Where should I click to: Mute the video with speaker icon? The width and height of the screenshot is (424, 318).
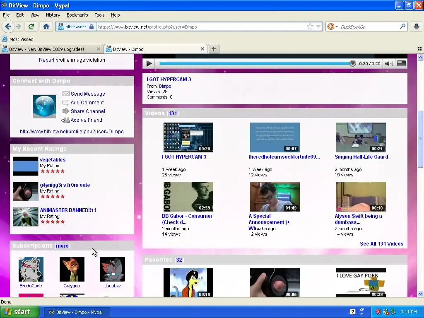pyautogui.click(x=389, y=63)
